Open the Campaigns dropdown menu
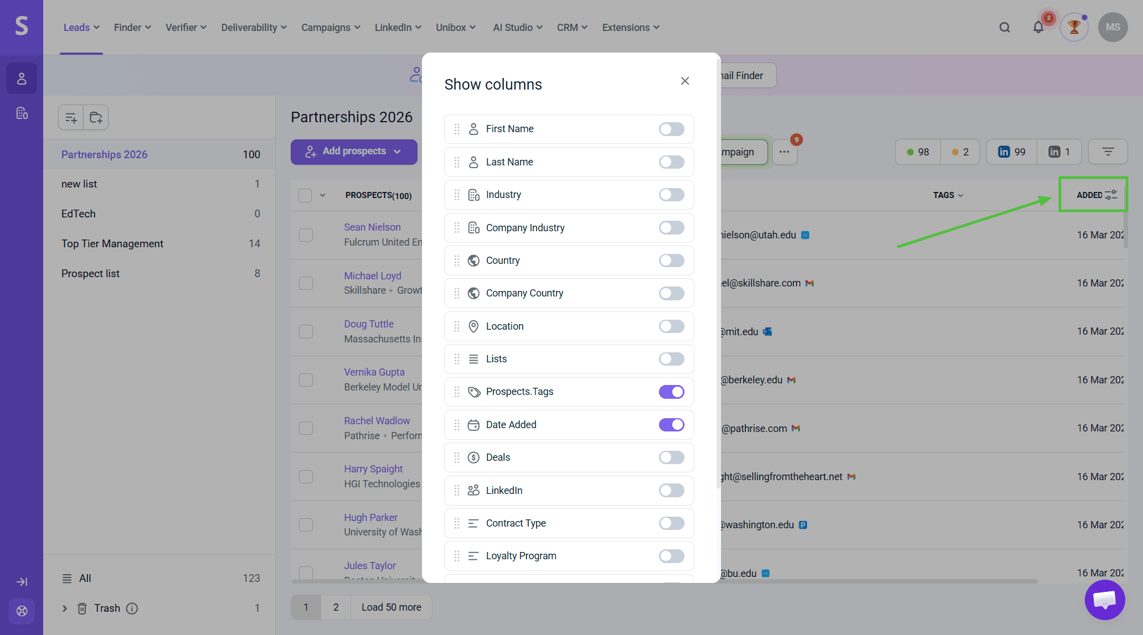This screenshot has width=1143, height=635. point(331,27)
